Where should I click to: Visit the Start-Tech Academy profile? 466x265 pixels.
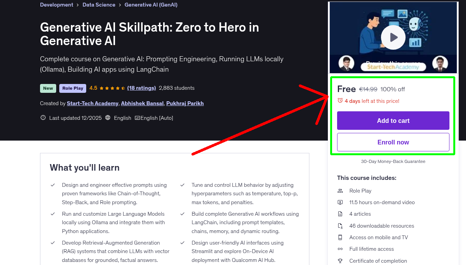(92, 103)
